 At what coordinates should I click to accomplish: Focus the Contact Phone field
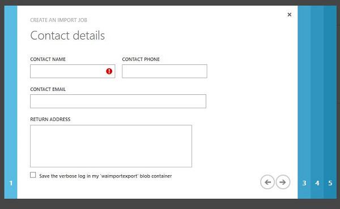click(x=164, y=71)
